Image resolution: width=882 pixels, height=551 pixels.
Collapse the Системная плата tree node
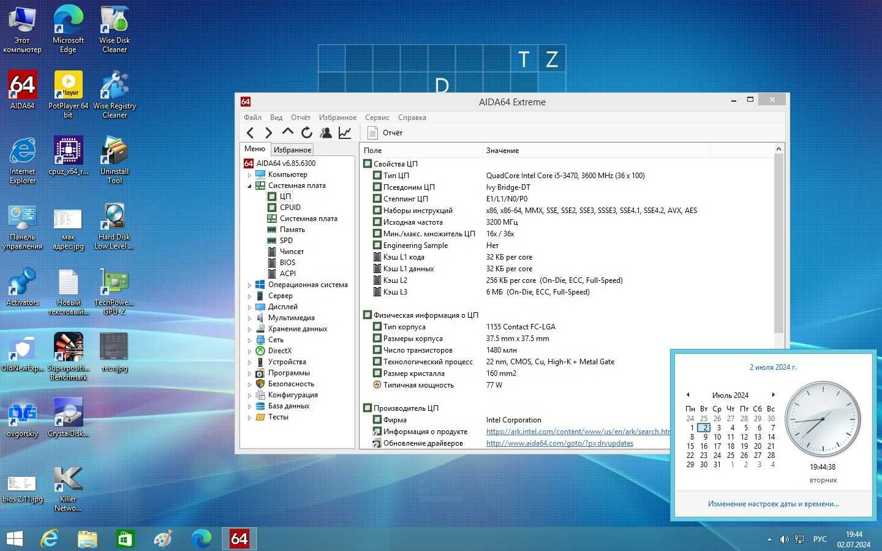tap(249, 186)
